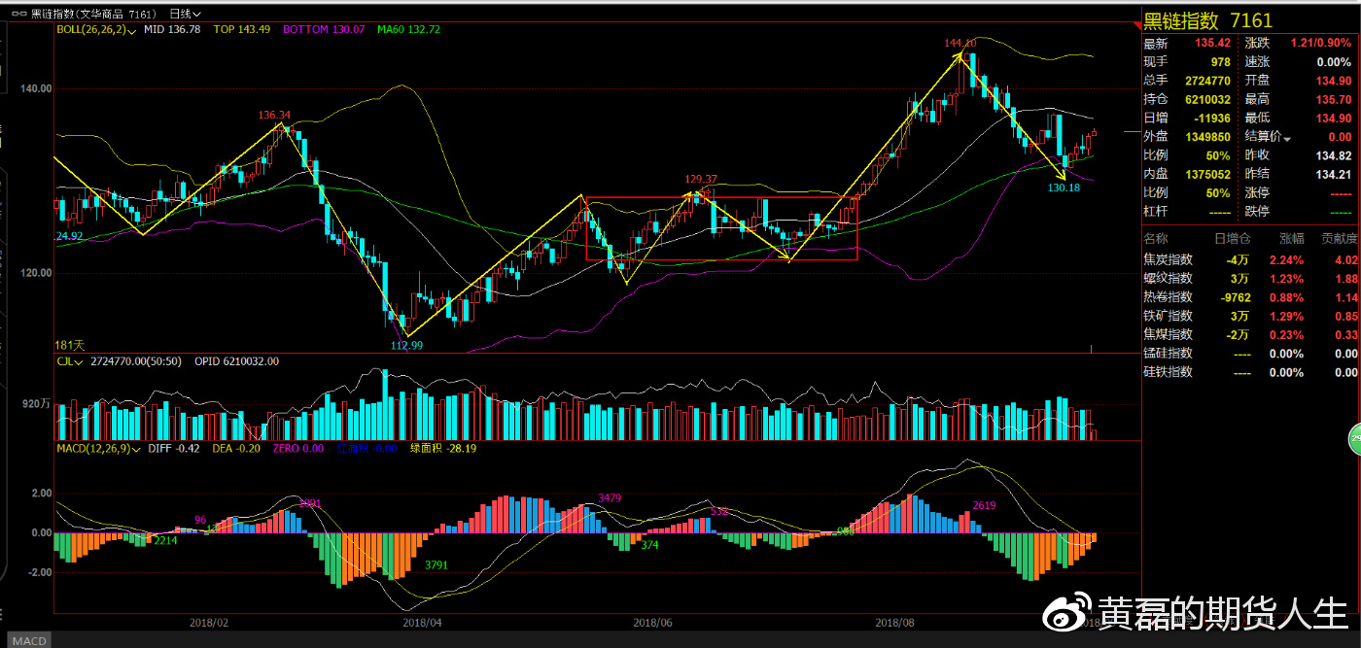Click the 2018/04 date axis label
1361x648 pixels.
(422, 622)
